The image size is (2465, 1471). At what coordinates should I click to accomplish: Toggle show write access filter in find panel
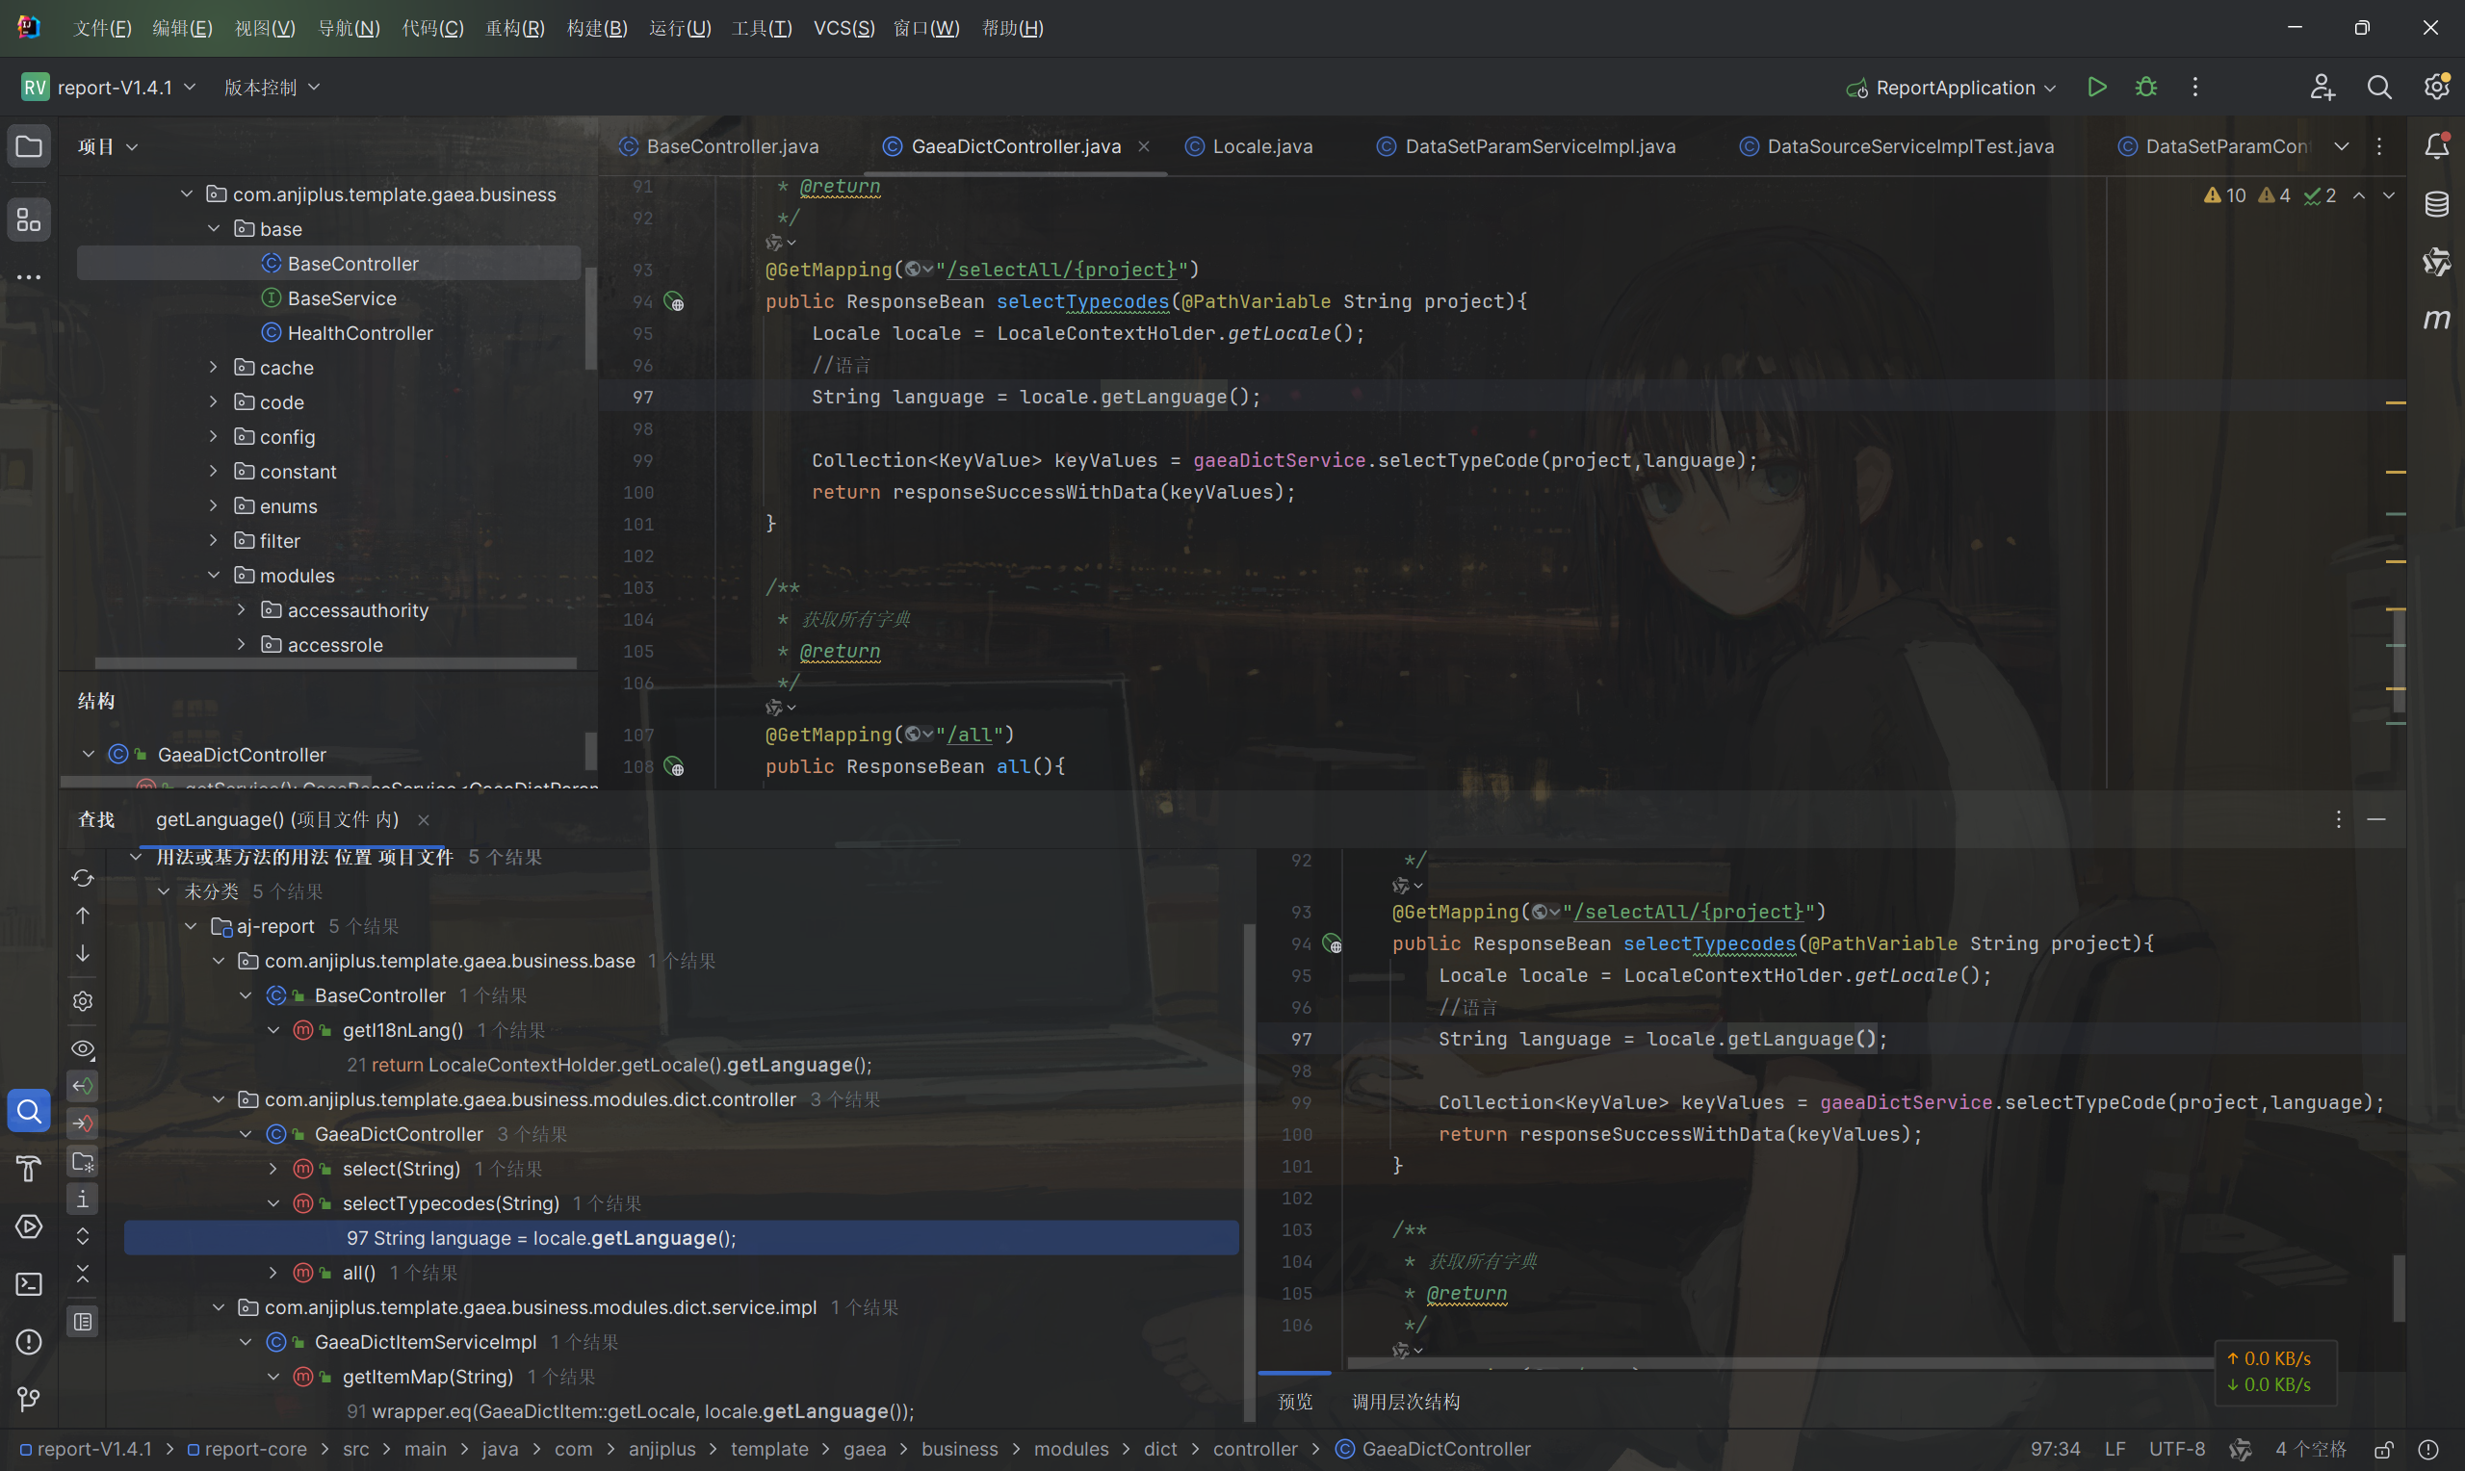83,1123
